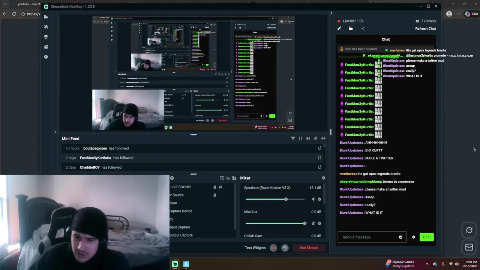Open the Highlighter clapperboard icon in sidebar
The width and height of the screenshot is (480, 270).
tap(46, 47)
